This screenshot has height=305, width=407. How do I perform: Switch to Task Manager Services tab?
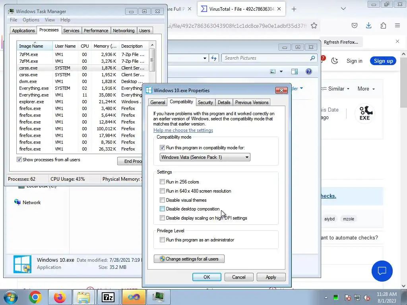71,31
